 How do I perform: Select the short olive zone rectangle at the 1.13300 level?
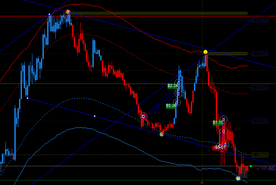[x=227, y=54]
